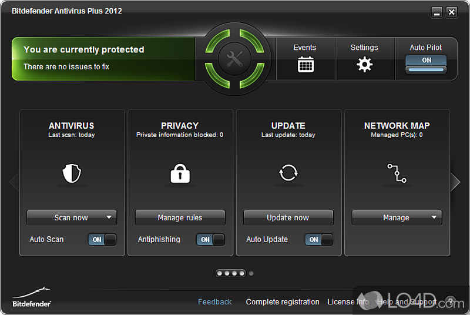Screen dimensions: 470x315
Task: Click the Manage rules button
Action: coord(180,217)
